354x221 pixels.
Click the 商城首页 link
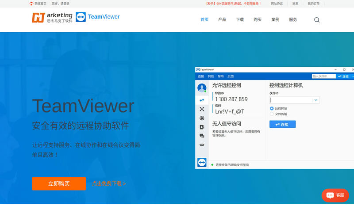[40, 4]
